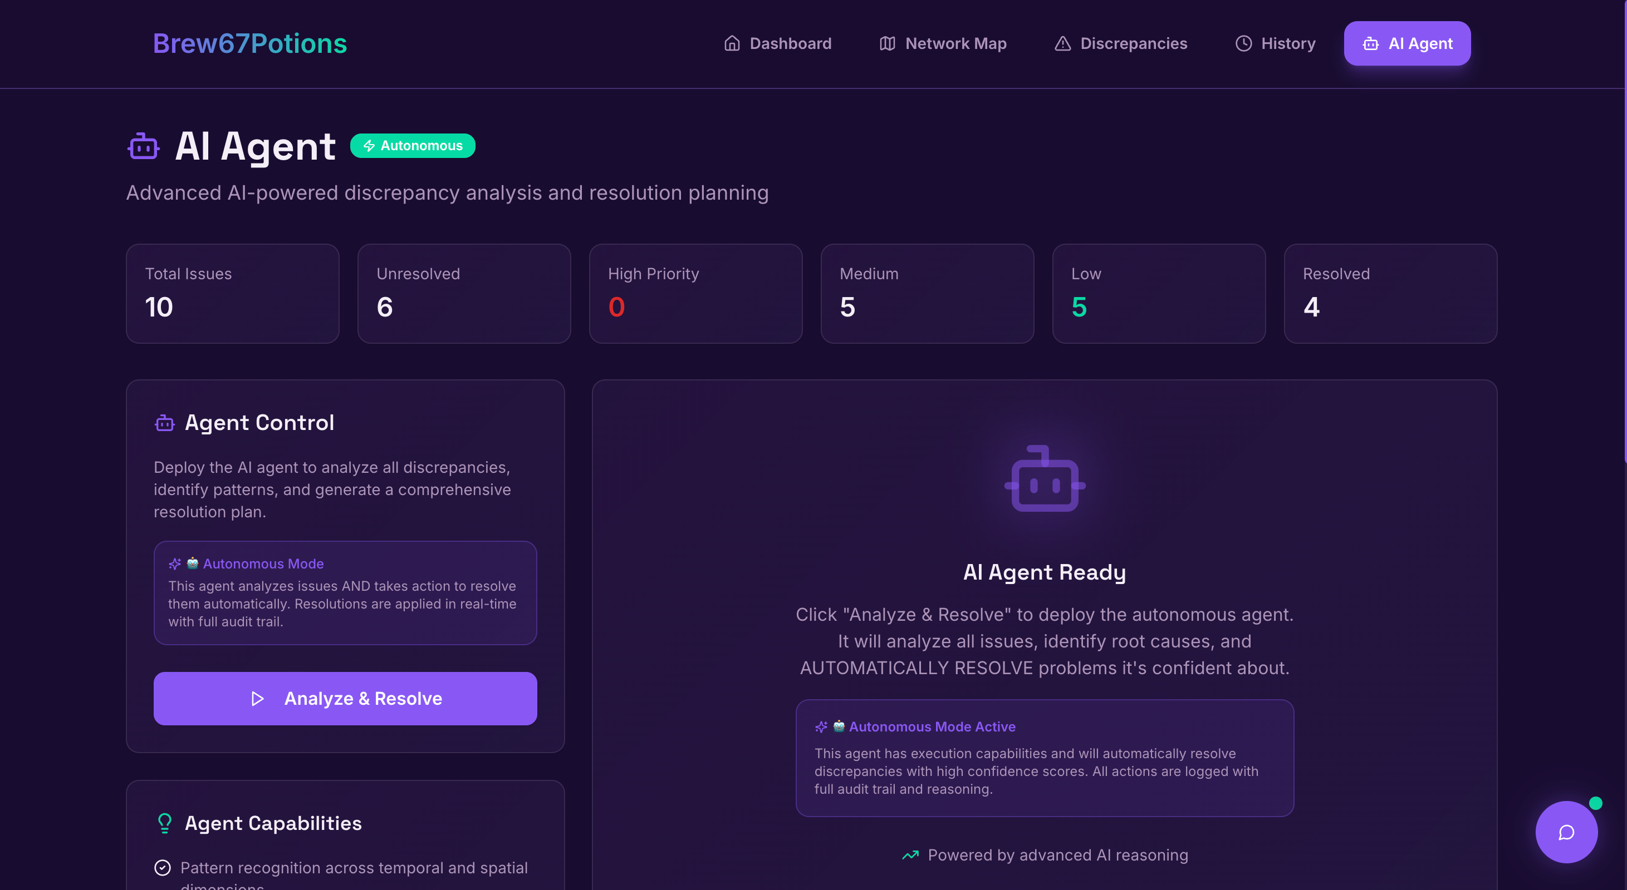The width and height of the screenshot is (1627, 890).
Task: Click the High Priority stat card
Action: (x=695, y=293)
